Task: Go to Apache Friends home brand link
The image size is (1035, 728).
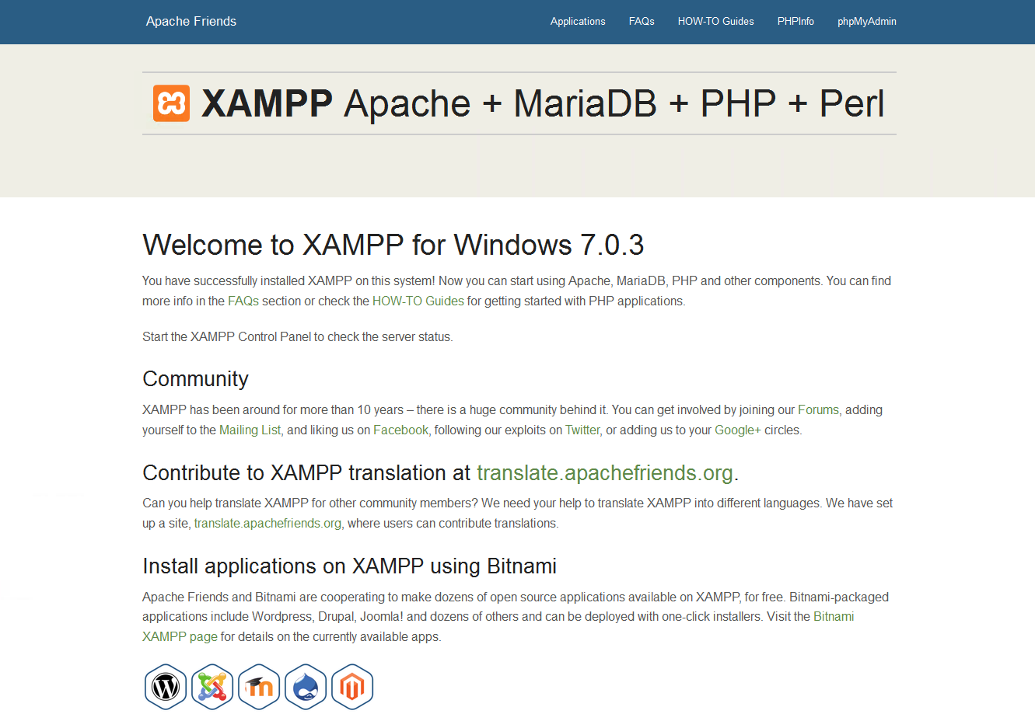Action: [191, 22]
